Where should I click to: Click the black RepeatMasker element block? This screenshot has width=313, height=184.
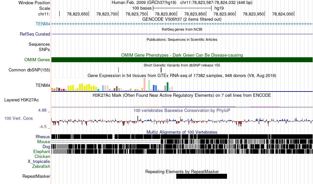tap(202, 176)
